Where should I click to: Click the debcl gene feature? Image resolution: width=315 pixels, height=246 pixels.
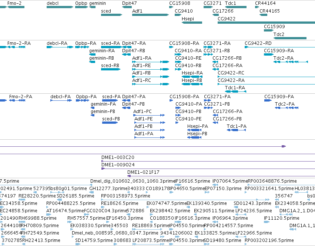tap(60, 7)
